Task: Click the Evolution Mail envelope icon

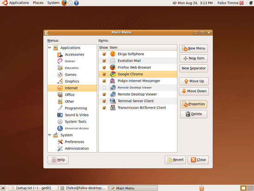Action: tap(113, 61)
